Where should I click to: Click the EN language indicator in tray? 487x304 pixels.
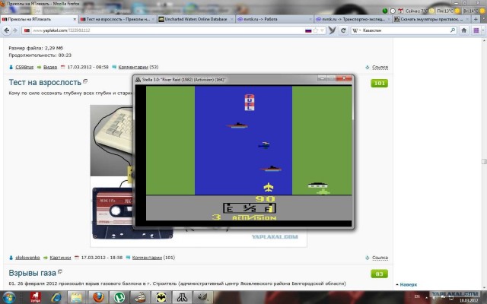tap(417, 297)
